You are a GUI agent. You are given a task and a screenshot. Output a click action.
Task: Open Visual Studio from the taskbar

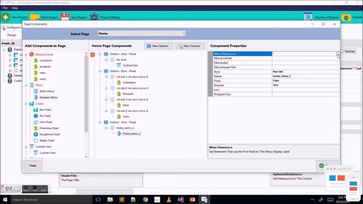181,199
